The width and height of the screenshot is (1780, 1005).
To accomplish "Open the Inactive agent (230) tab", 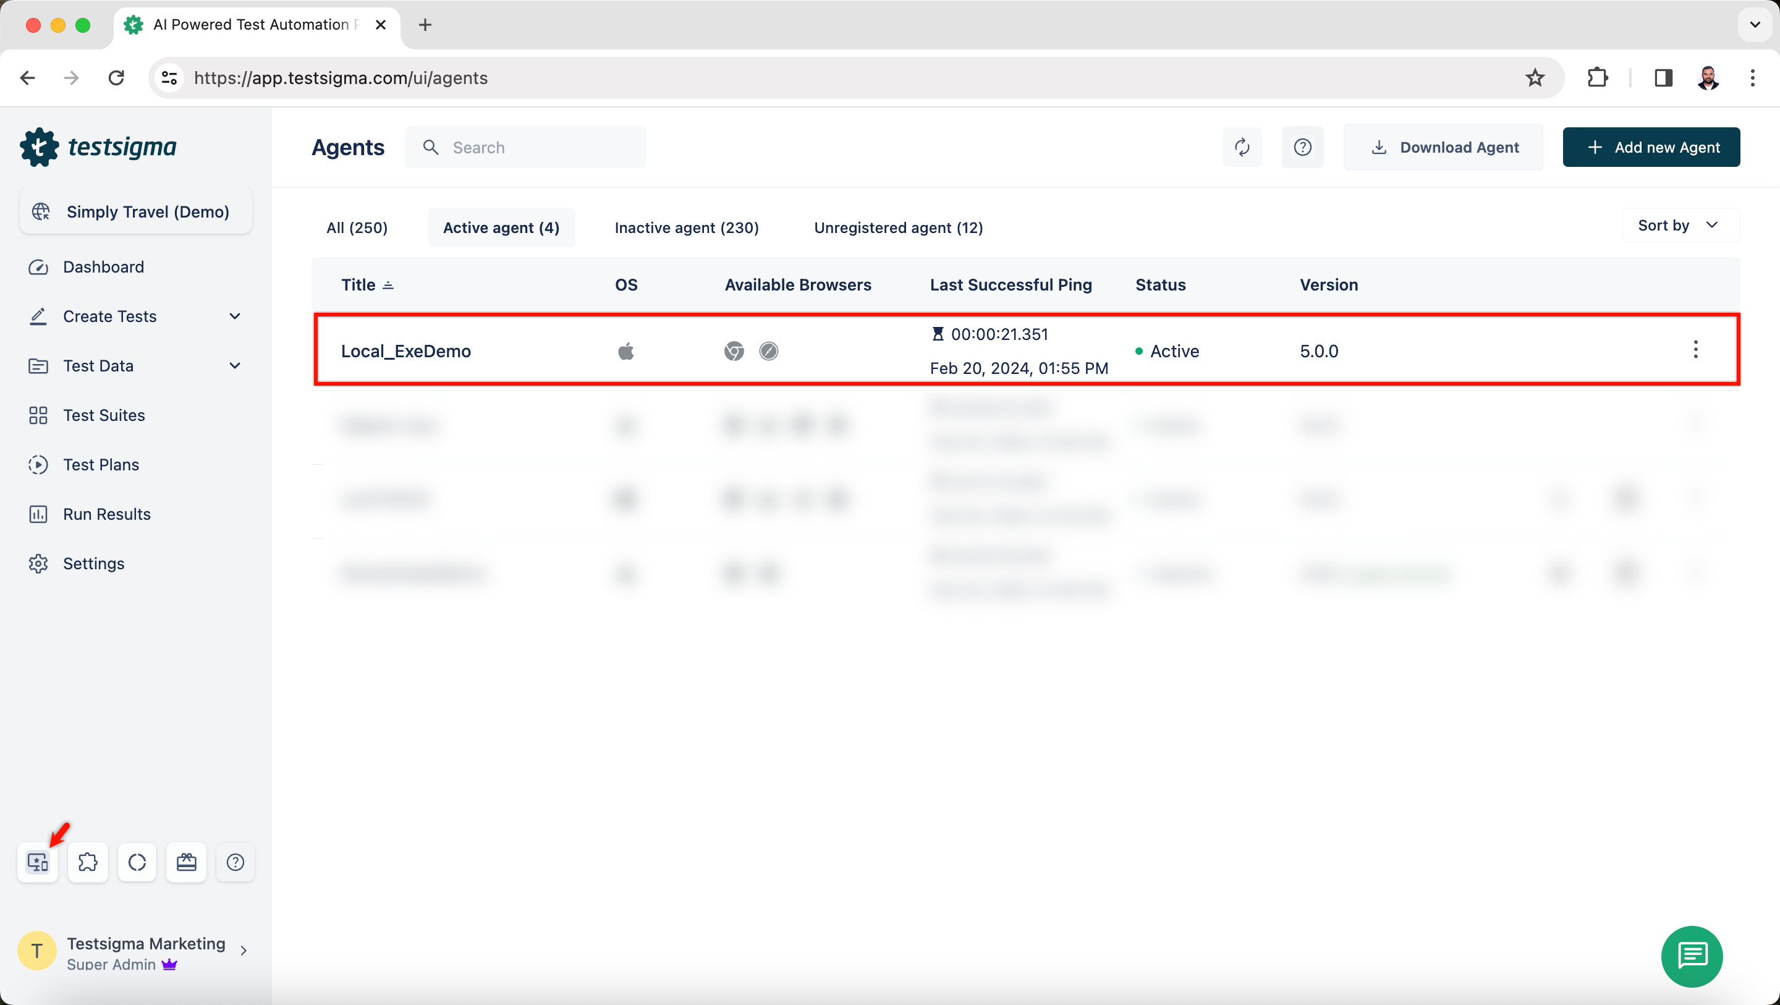I will point(687,227).
